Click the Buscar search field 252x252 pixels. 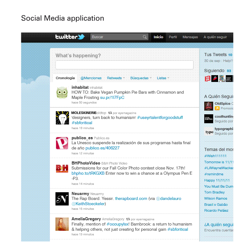coord(116,37)
